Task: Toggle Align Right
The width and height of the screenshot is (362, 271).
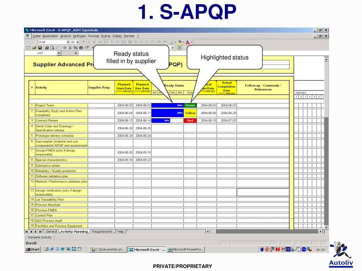Action: click(x=118, y=42)
